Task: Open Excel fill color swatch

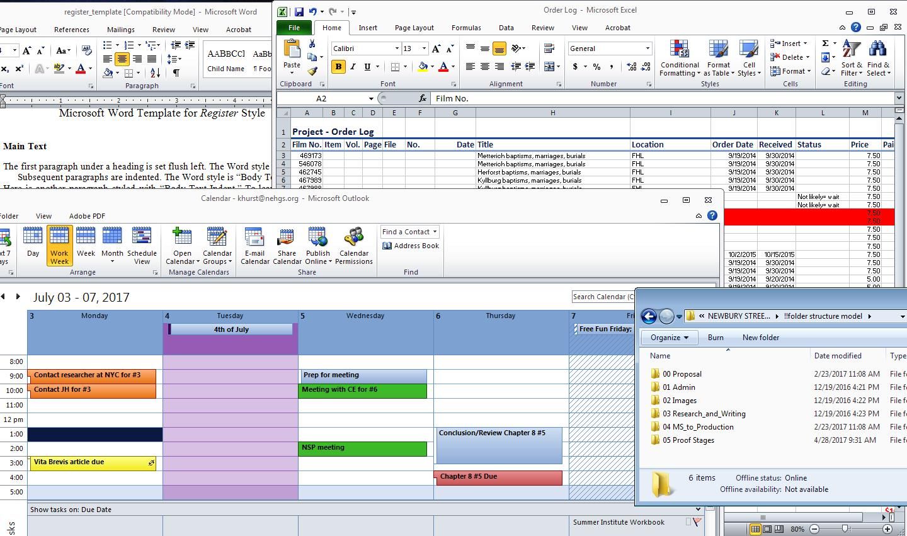Action: [x=423, y=67]
